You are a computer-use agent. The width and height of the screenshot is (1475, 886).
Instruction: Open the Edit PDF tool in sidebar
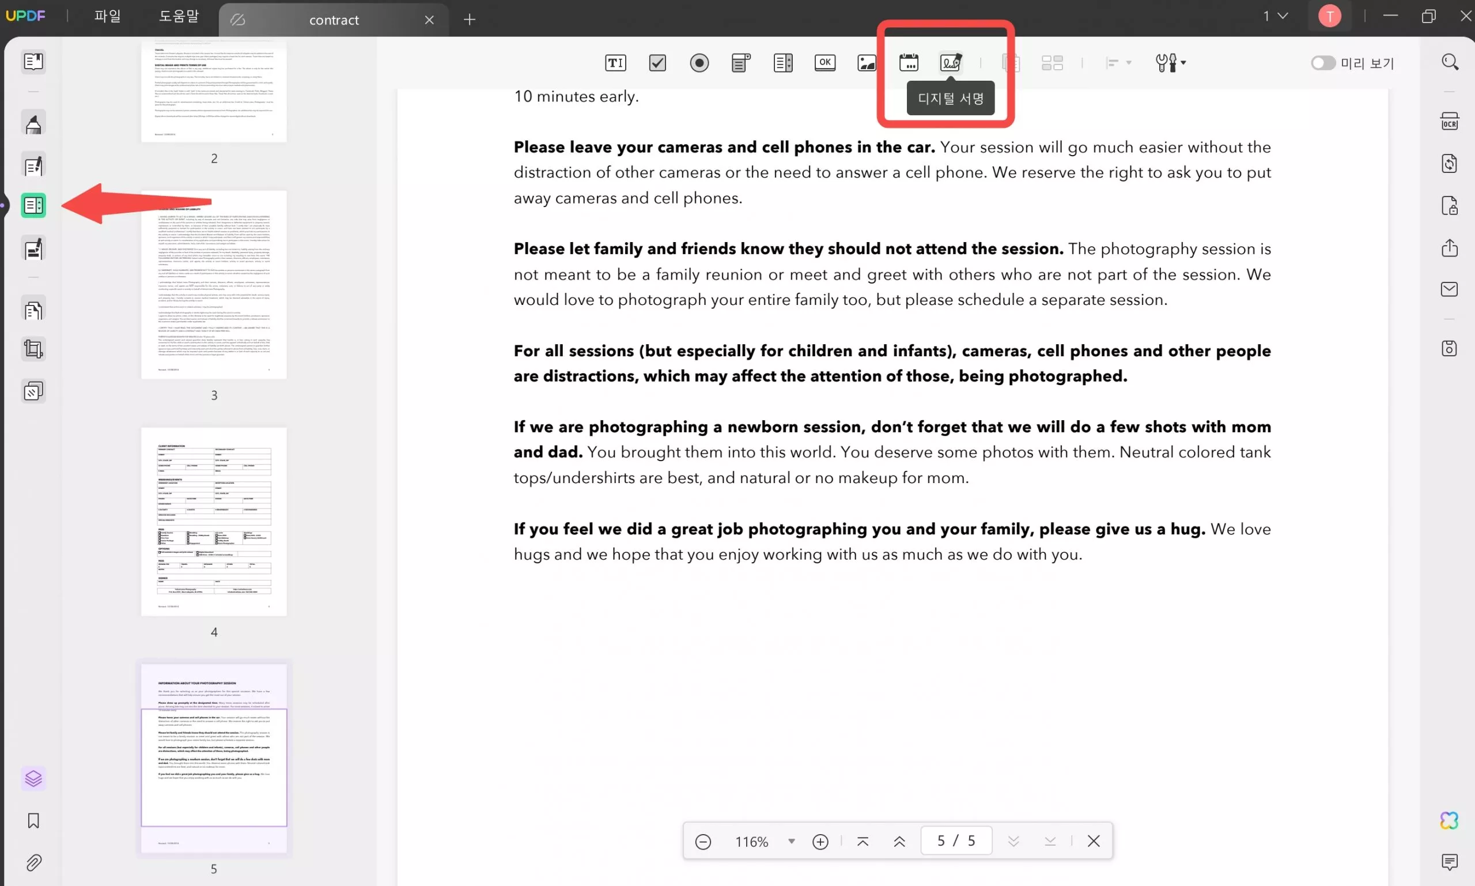click(33, 165)
